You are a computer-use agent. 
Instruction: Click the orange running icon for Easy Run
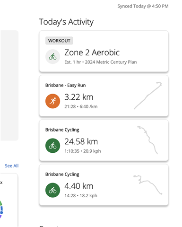pyautogui.click(x=52, y=101)
